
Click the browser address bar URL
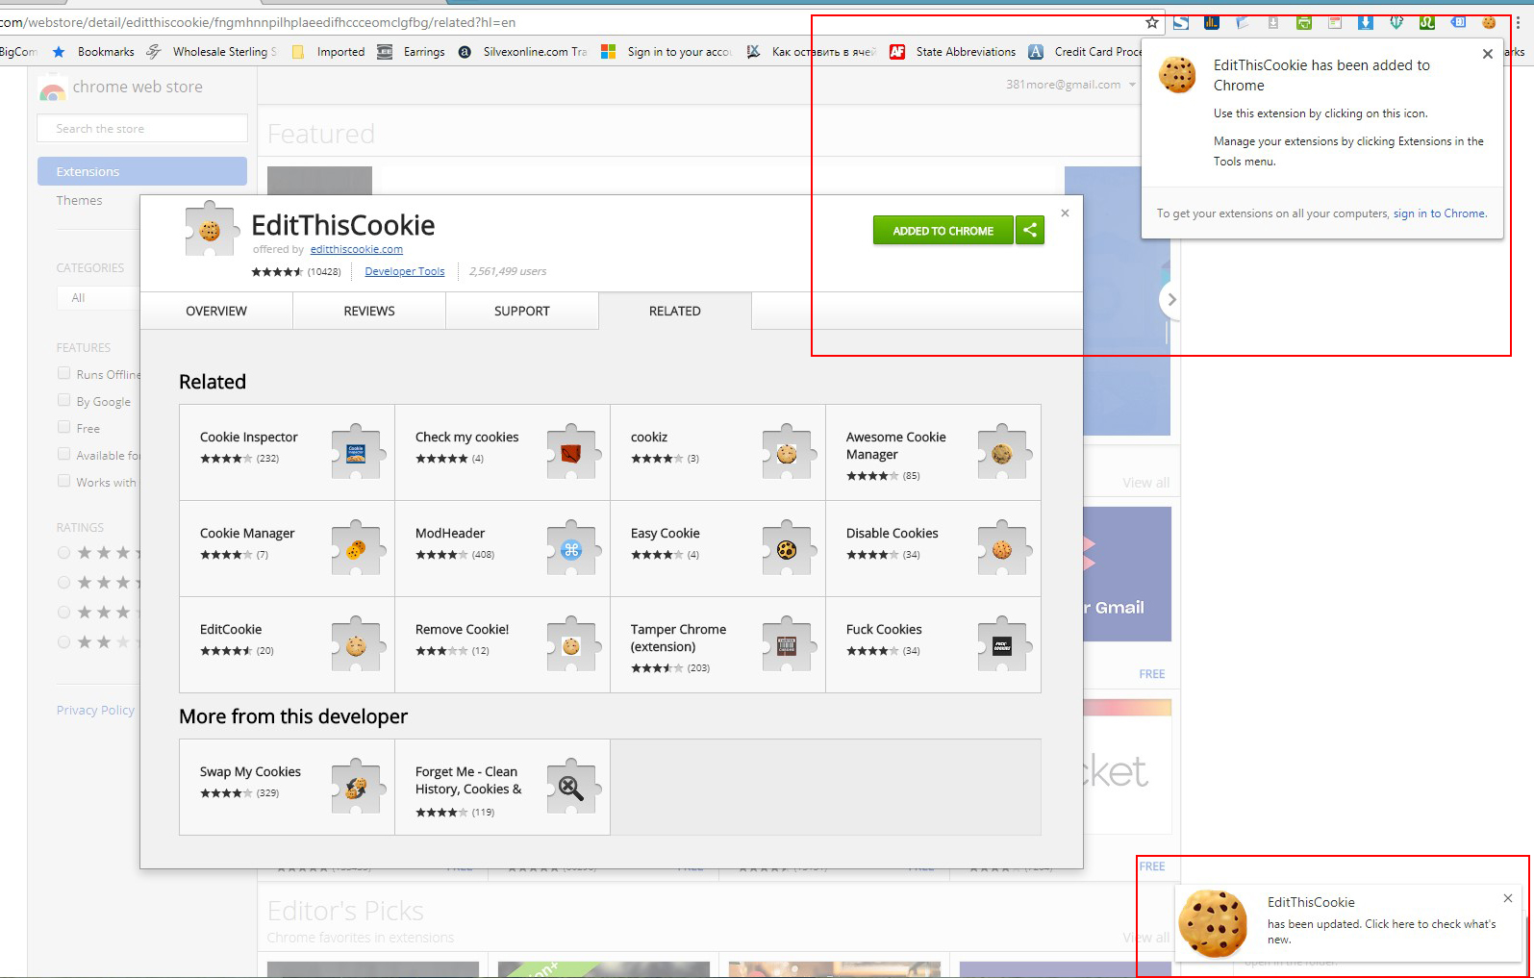click(x=258, y=22)
